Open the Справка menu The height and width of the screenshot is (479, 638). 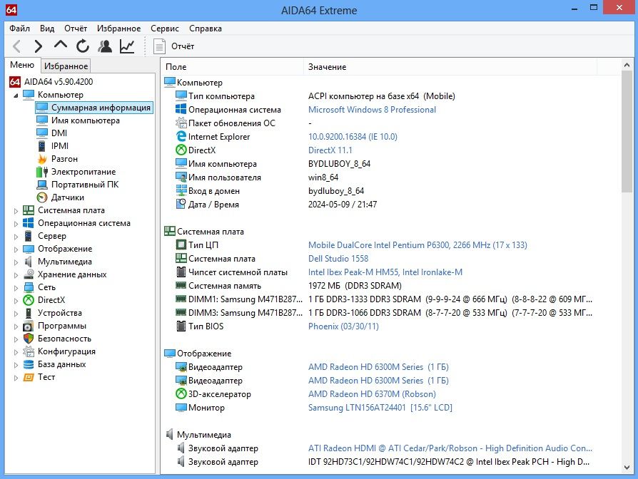(206, 29)
